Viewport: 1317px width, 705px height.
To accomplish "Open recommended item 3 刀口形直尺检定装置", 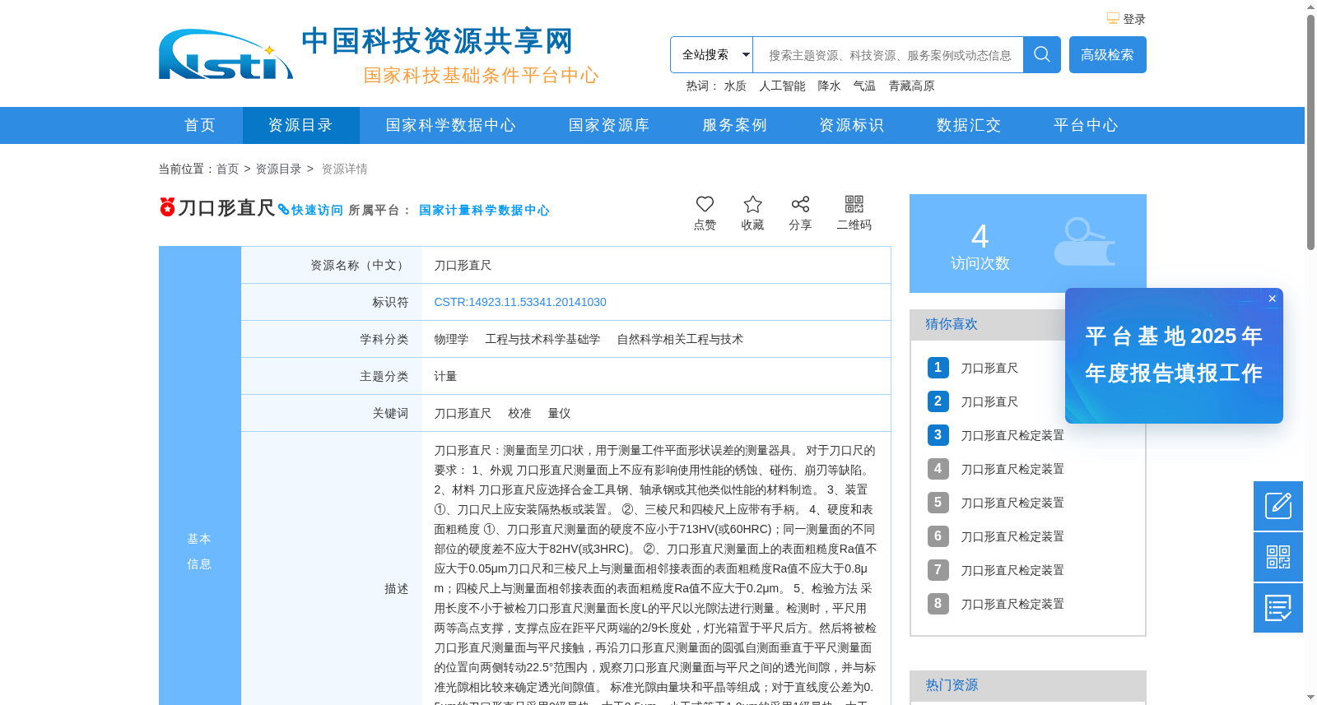I will (1012, 435).
